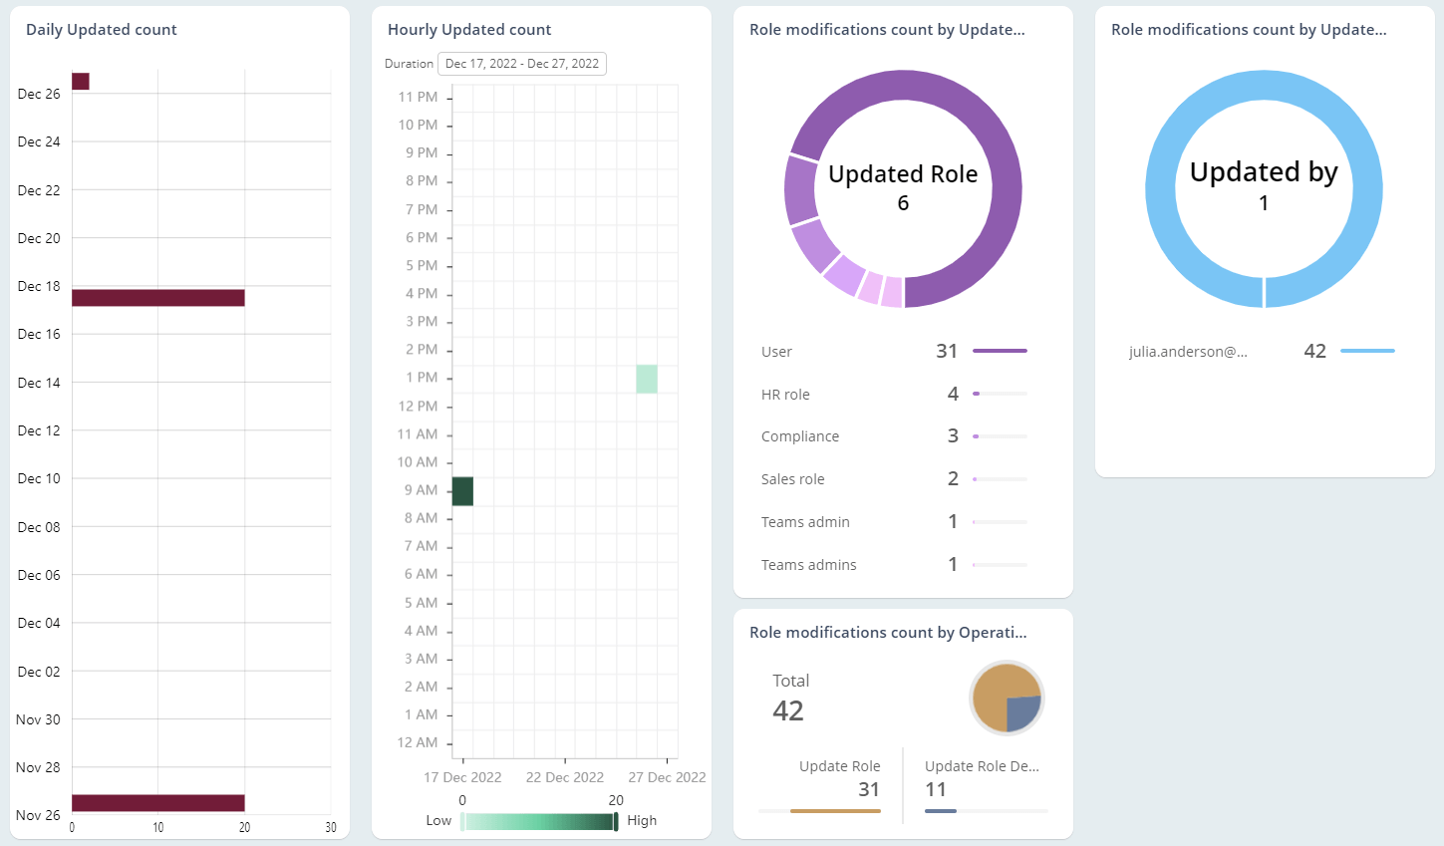
Task: Click the light green 1 PM heatmap cell
Action: coord(647,379)
